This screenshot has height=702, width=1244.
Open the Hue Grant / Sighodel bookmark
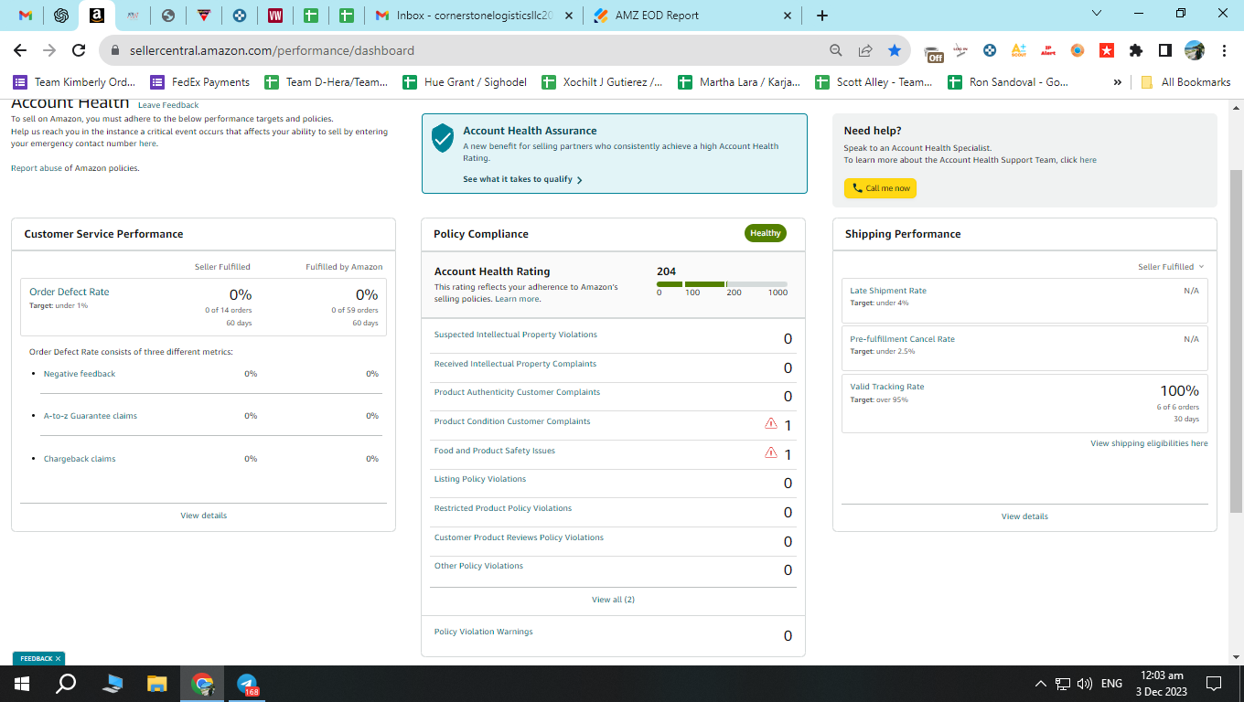[465, 82]
